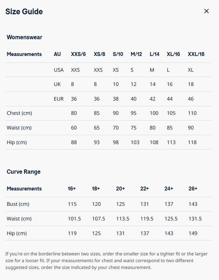Click the borderline sizing advice paragraph
219x280 pixels.
(x=106, y=260)
